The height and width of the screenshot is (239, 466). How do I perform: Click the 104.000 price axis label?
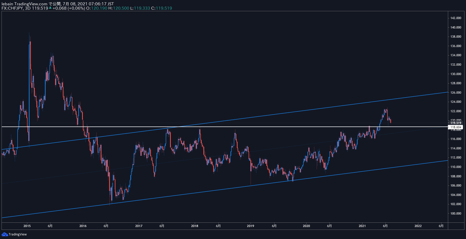456,195
